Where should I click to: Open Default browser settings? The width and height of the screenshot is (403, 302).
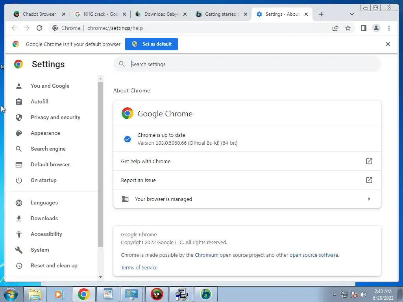tap(50, 164)
